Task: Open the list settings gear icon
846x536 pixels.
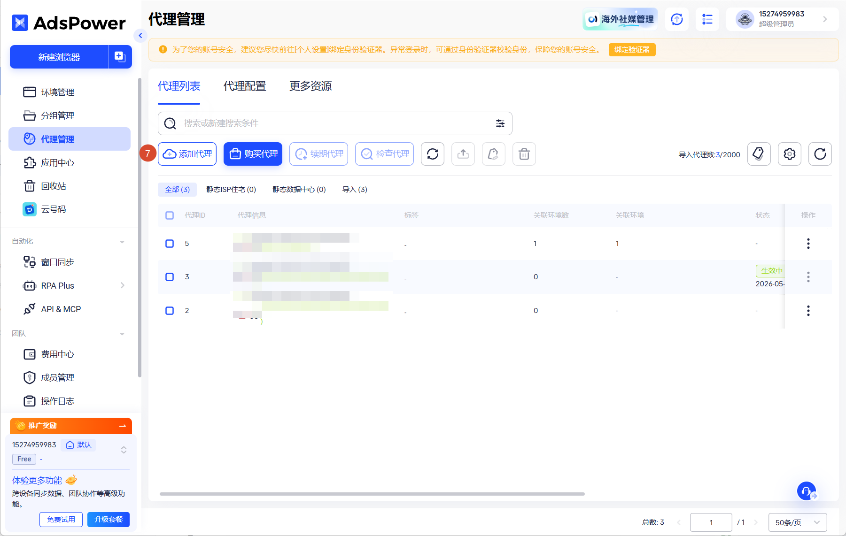Action: [790, 154]
